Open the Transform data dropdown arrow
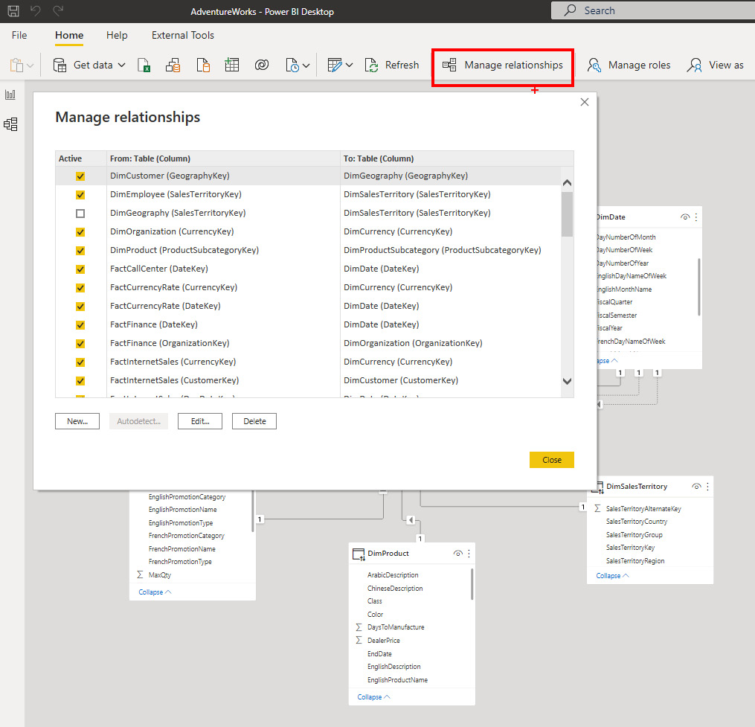The image size is (755, 727). click(x=349, y=65)
